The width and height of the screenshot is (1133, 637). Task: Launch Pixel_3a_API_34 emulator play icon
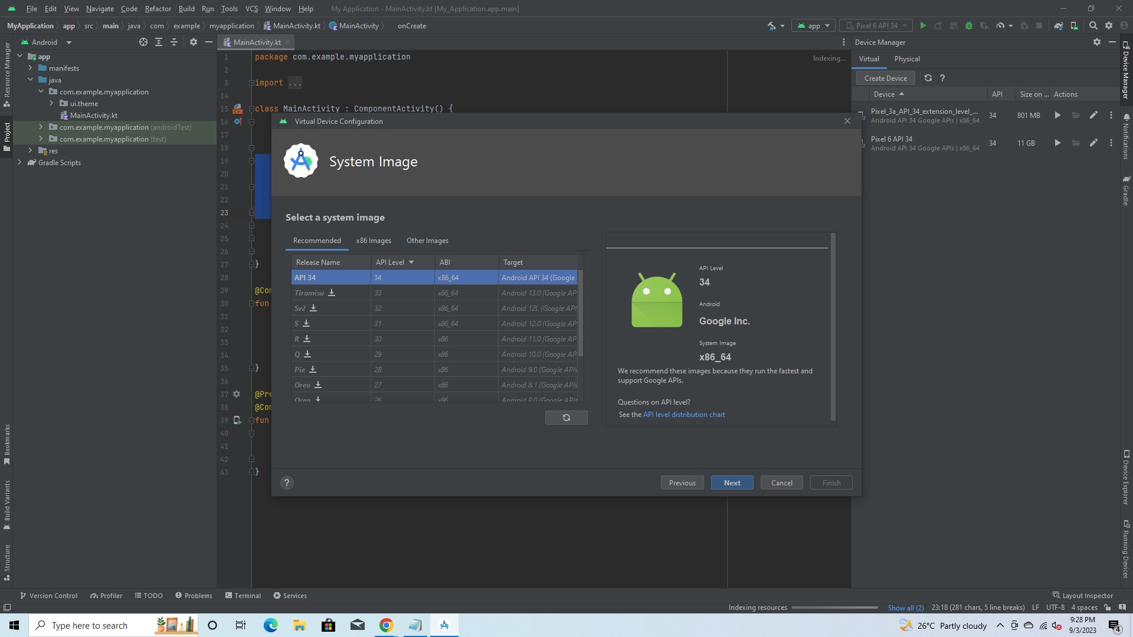1057,116
